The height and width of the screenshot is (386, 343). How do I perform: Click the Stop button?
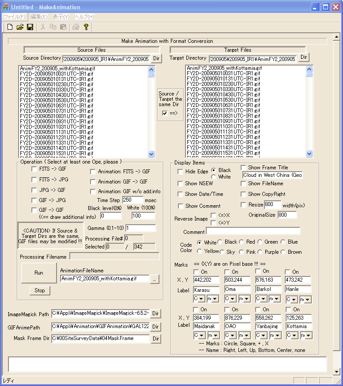40,290
